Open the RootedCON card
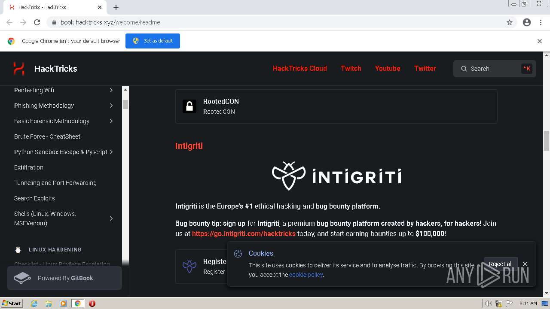Screen dimensions: 550x309 coord(336,106)
